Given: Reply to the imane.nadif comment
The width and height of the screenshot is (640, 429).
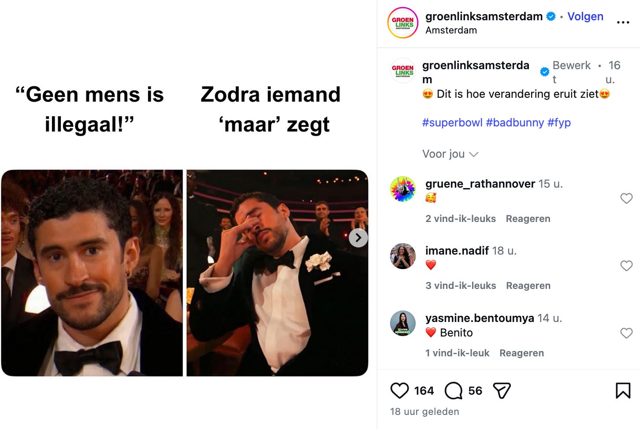Looking at the screenshot, I should pos(528,286).
